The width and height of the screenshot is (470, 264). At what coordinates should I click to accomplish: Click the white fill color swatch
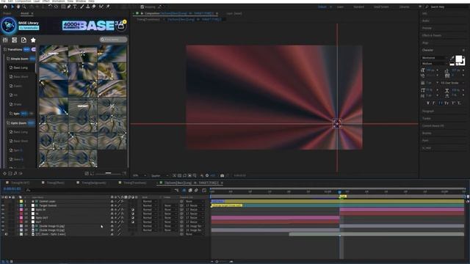pos(459,59)
